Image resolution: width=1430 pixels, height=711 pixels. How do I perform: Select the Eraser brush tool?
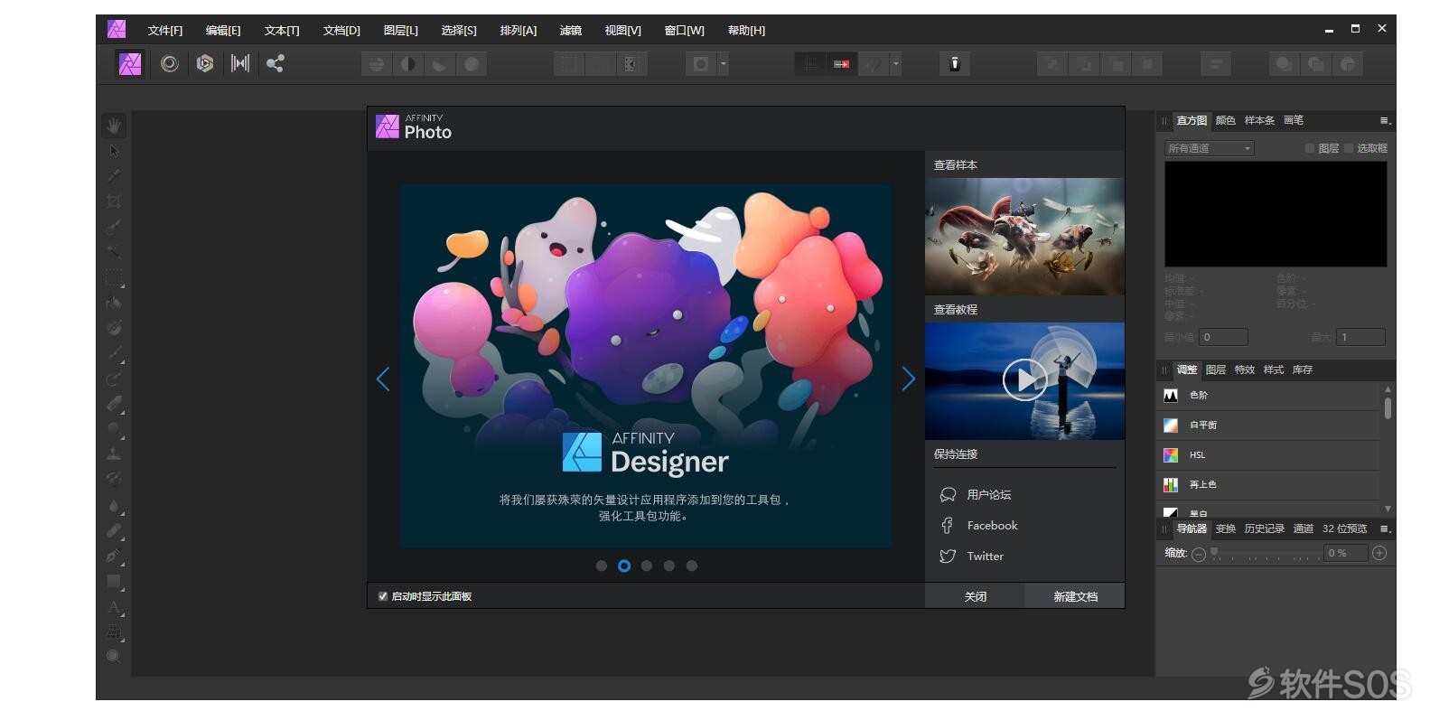[x=114, y=404]
